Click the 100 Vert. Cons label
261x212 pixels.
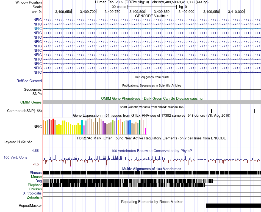click(x=15, y=157)
